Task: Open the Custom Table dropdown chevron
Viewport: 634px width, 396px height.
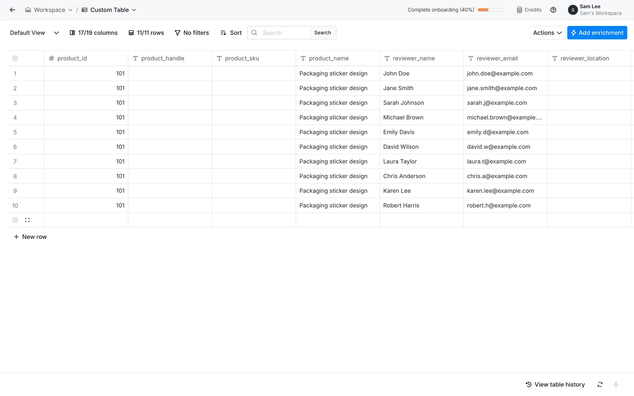Action: click(134, 10)
